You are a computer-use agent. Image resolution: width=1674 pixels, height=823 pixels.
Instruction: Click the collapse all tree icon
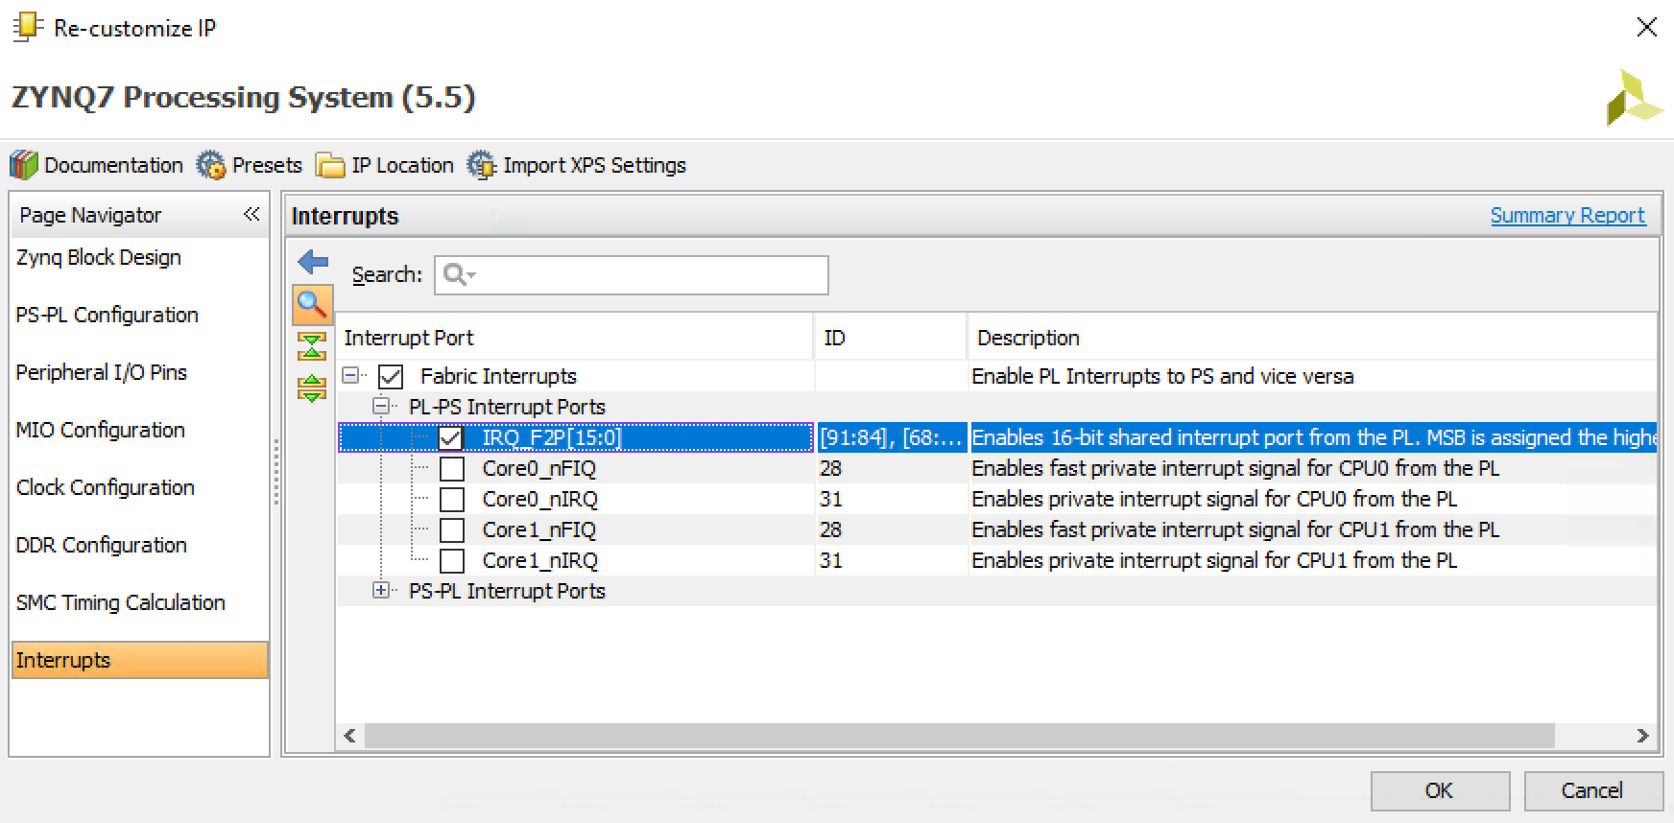point(312,346)
